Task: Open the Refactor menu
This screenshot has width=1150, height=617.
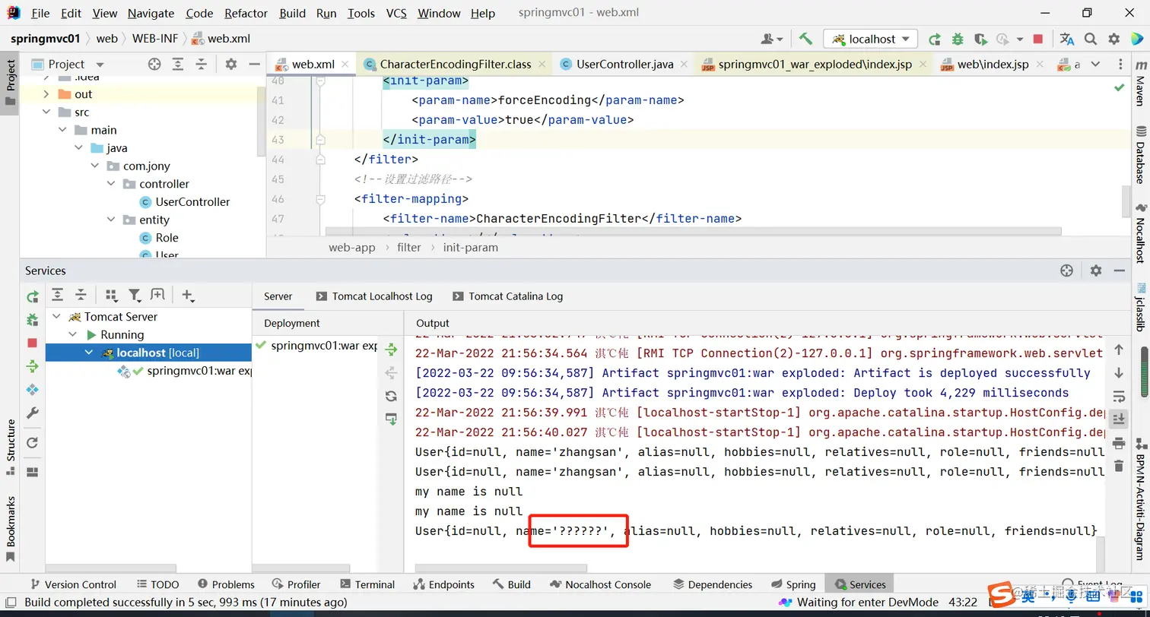Action: 246,13
